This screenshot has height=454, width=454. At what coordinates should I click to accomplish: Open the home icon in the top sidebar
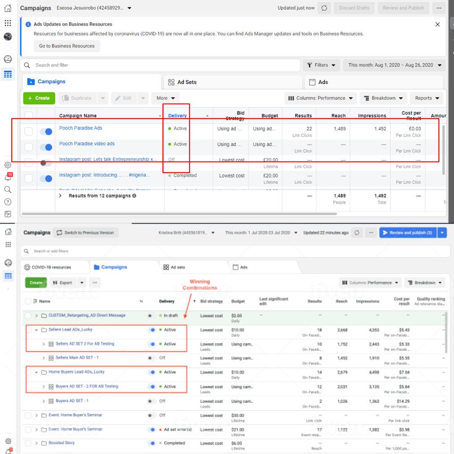(x=8, y=8)
